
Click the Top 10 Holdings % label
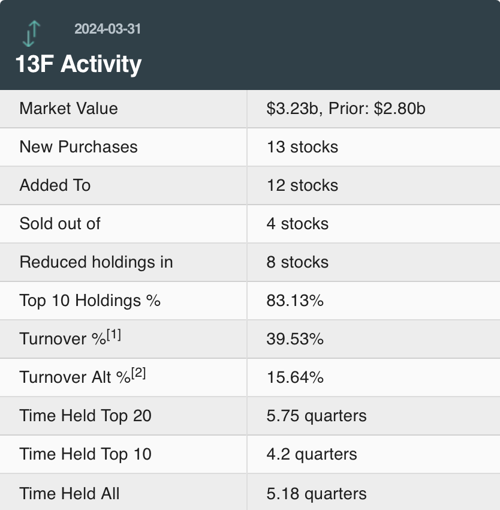point(90,300)
